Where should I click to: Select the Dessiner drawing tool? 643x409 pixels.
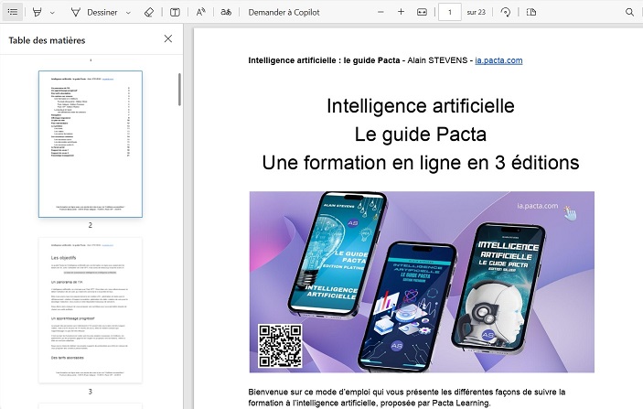94,12
